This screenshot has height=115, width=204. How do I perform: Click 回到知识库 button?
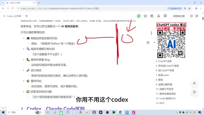coord(179,16)
